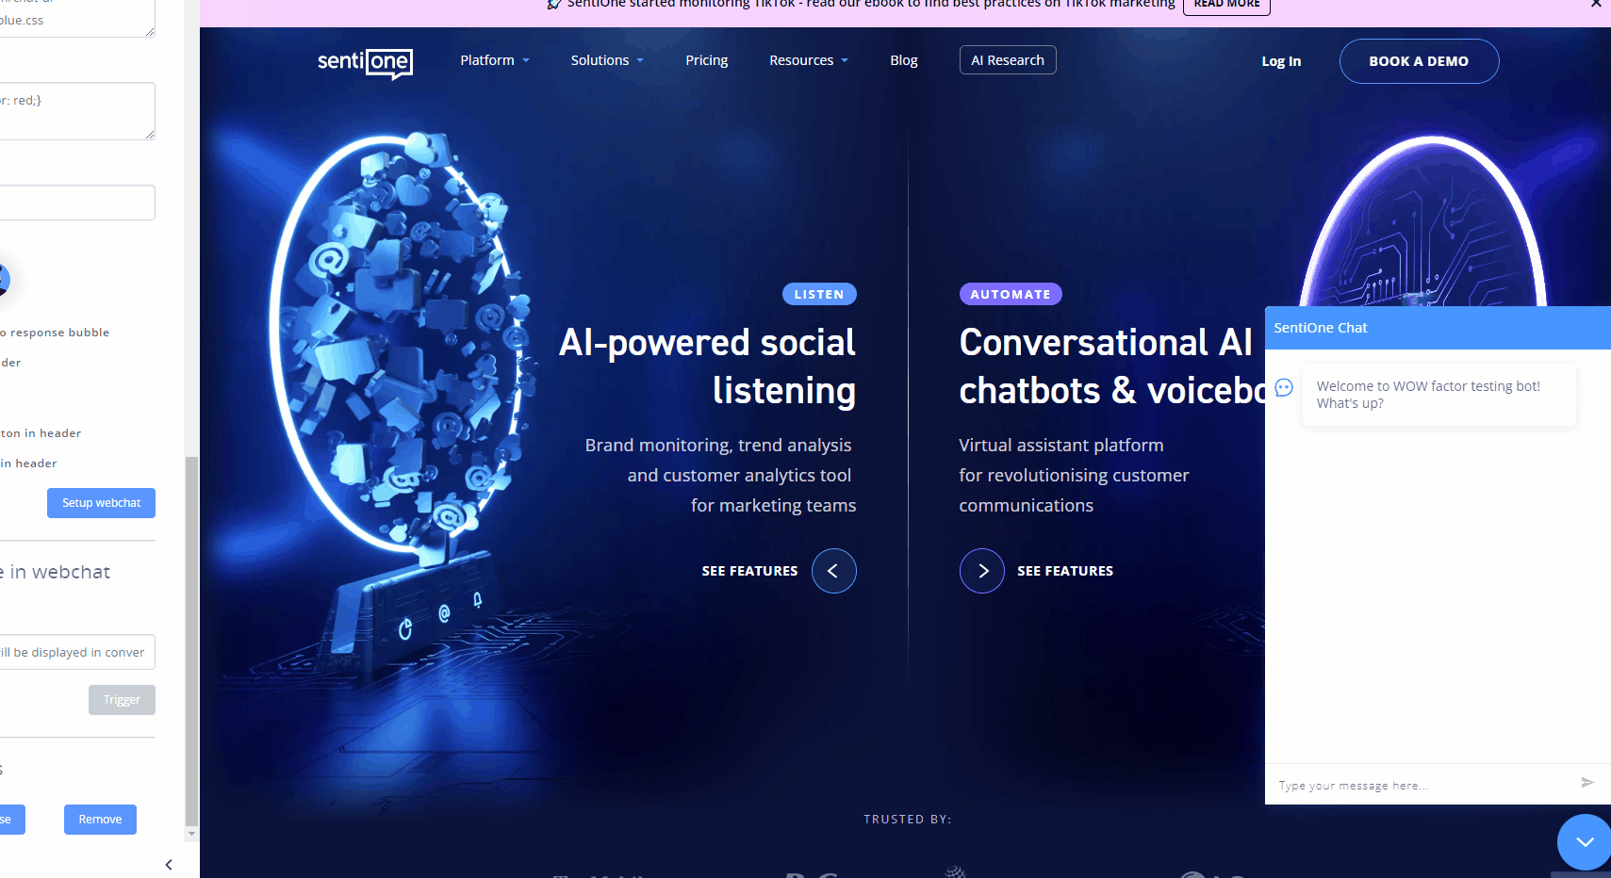Click the AI-powered social listening heading
This screenshot has width=1611, height=878.
pyautogui.click(x=707, y=366)
